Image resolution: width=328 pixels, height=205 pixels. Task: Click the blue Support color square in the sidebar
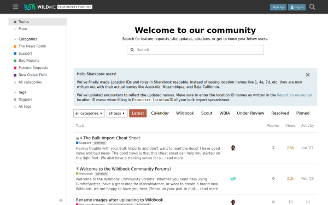click(x=15, y=54)
